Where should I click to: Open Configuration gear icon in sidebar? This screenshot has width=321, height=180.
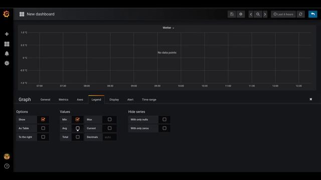(7, 63)
